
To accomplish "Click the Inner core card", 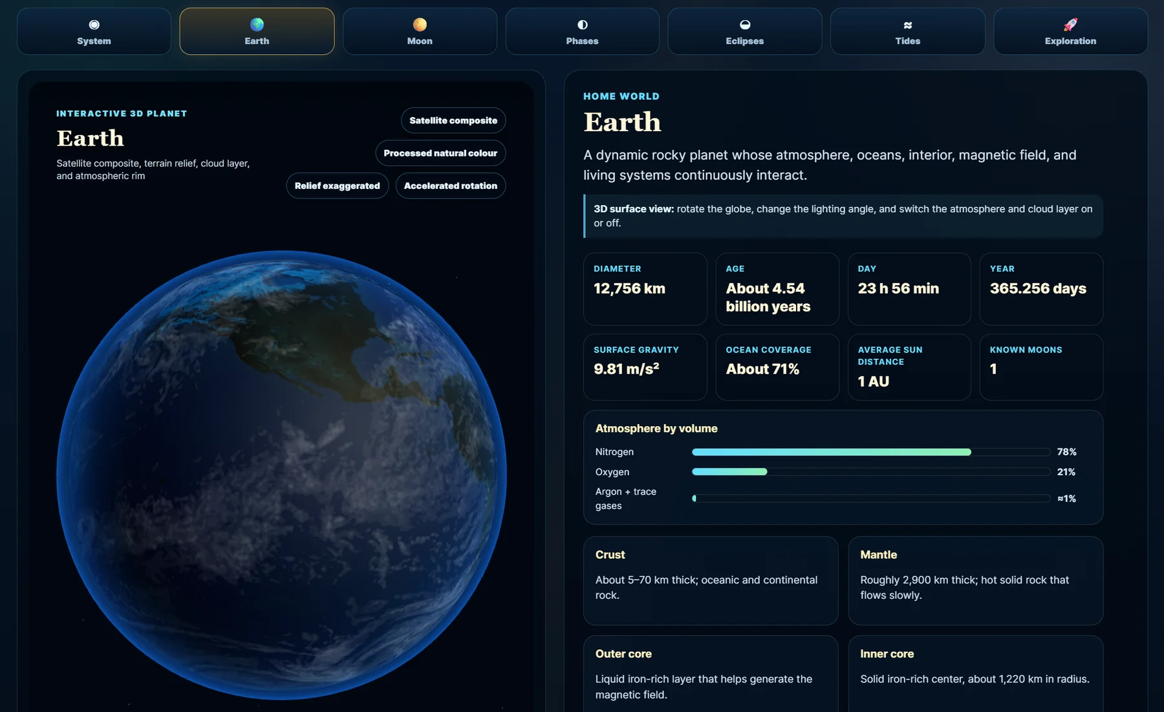I will point(976,674).
